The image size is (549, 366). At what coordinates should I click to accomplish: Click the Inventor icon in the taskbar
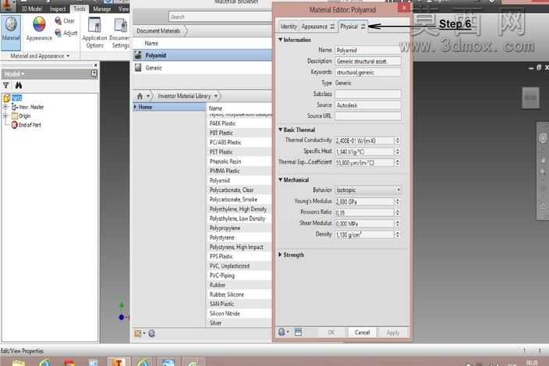click(x=119, y=362)
